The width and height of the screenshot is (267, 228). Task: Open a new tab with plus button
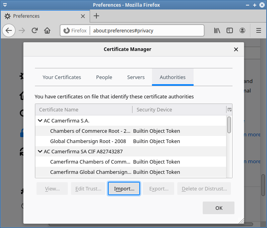click(96, 16)
